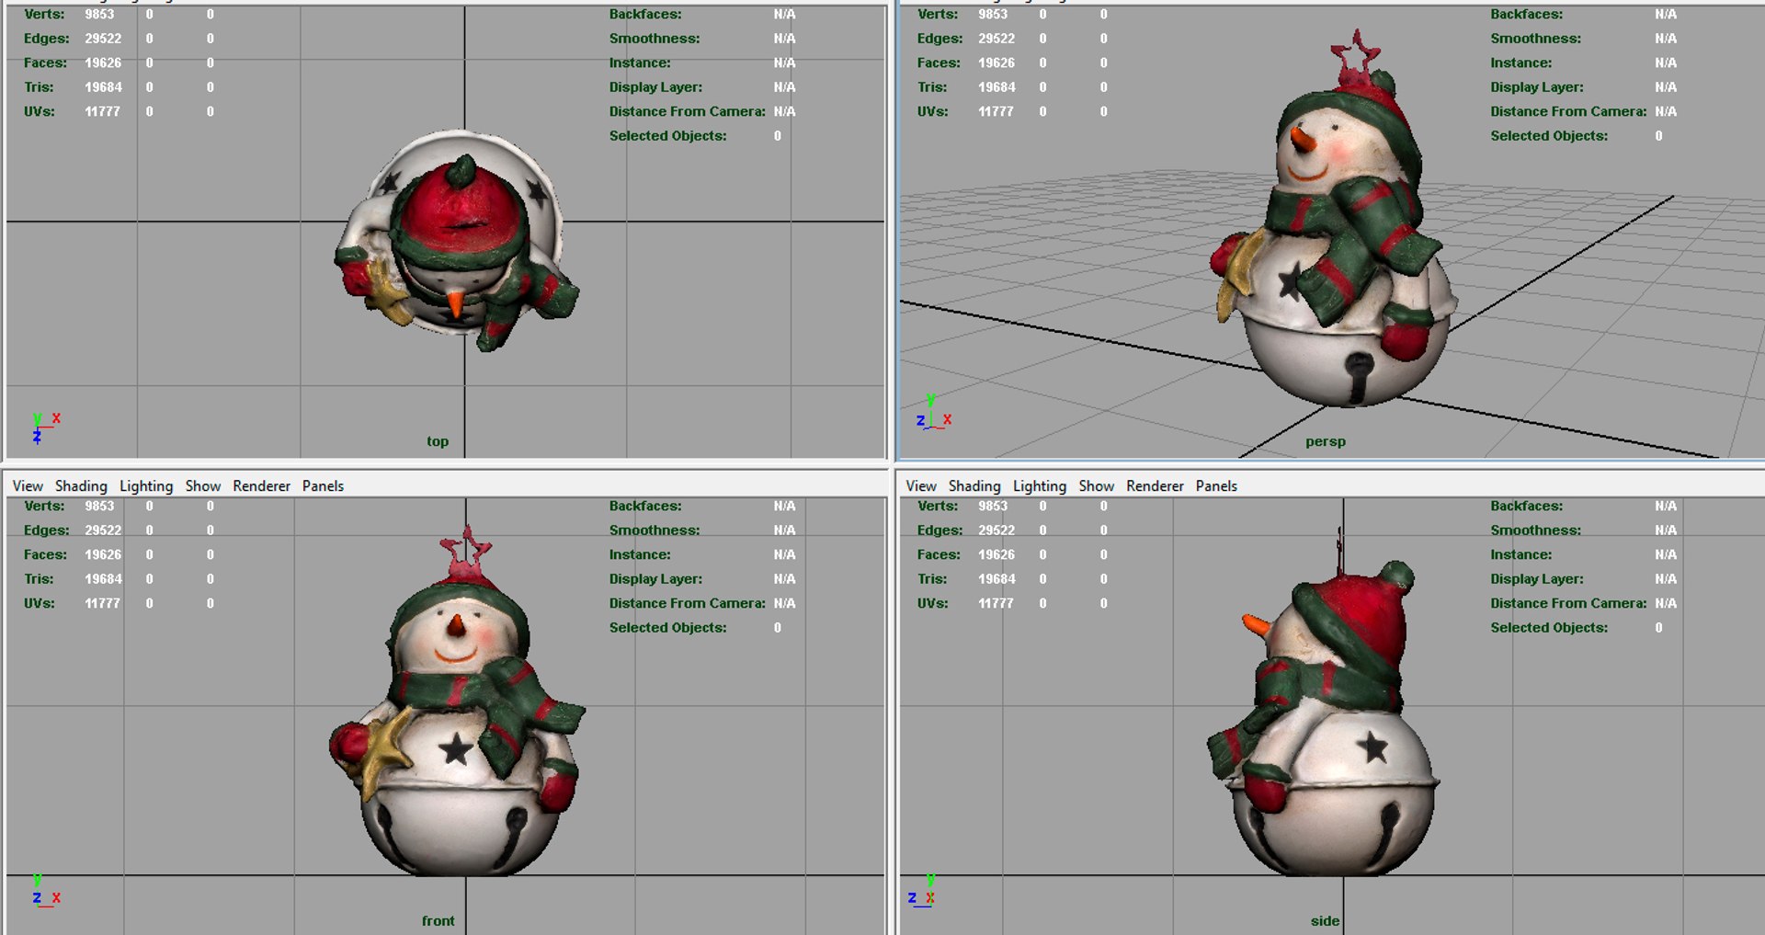Open the View menu in the side panel
Image resolution: width=1765 pixels, height=935 pixels.
(x=921, y=485)
